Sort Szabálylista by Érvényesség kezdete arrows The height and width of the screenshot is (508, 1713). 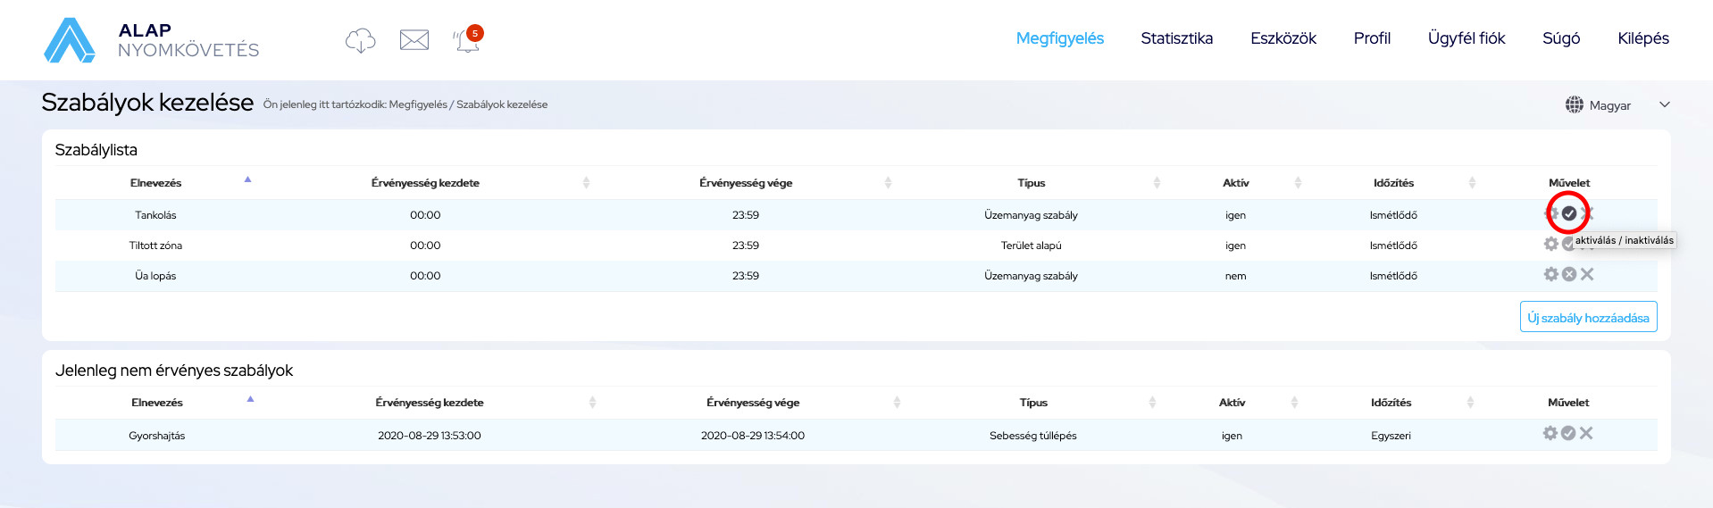coord(586,183)
